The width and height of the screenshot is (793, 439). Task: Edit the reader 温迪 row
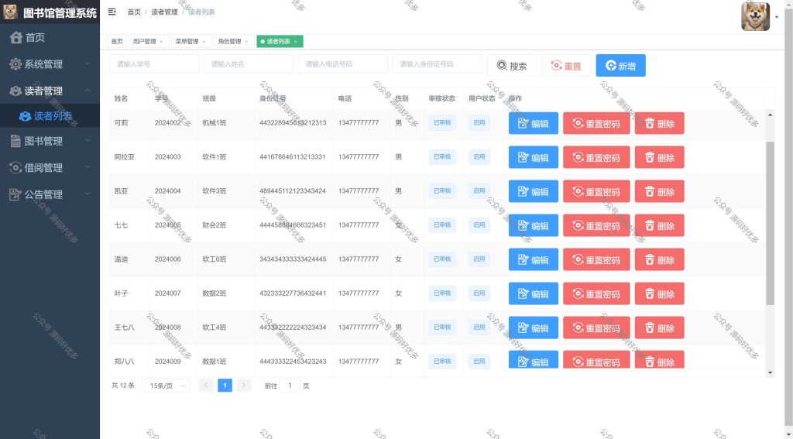[534, 259]
